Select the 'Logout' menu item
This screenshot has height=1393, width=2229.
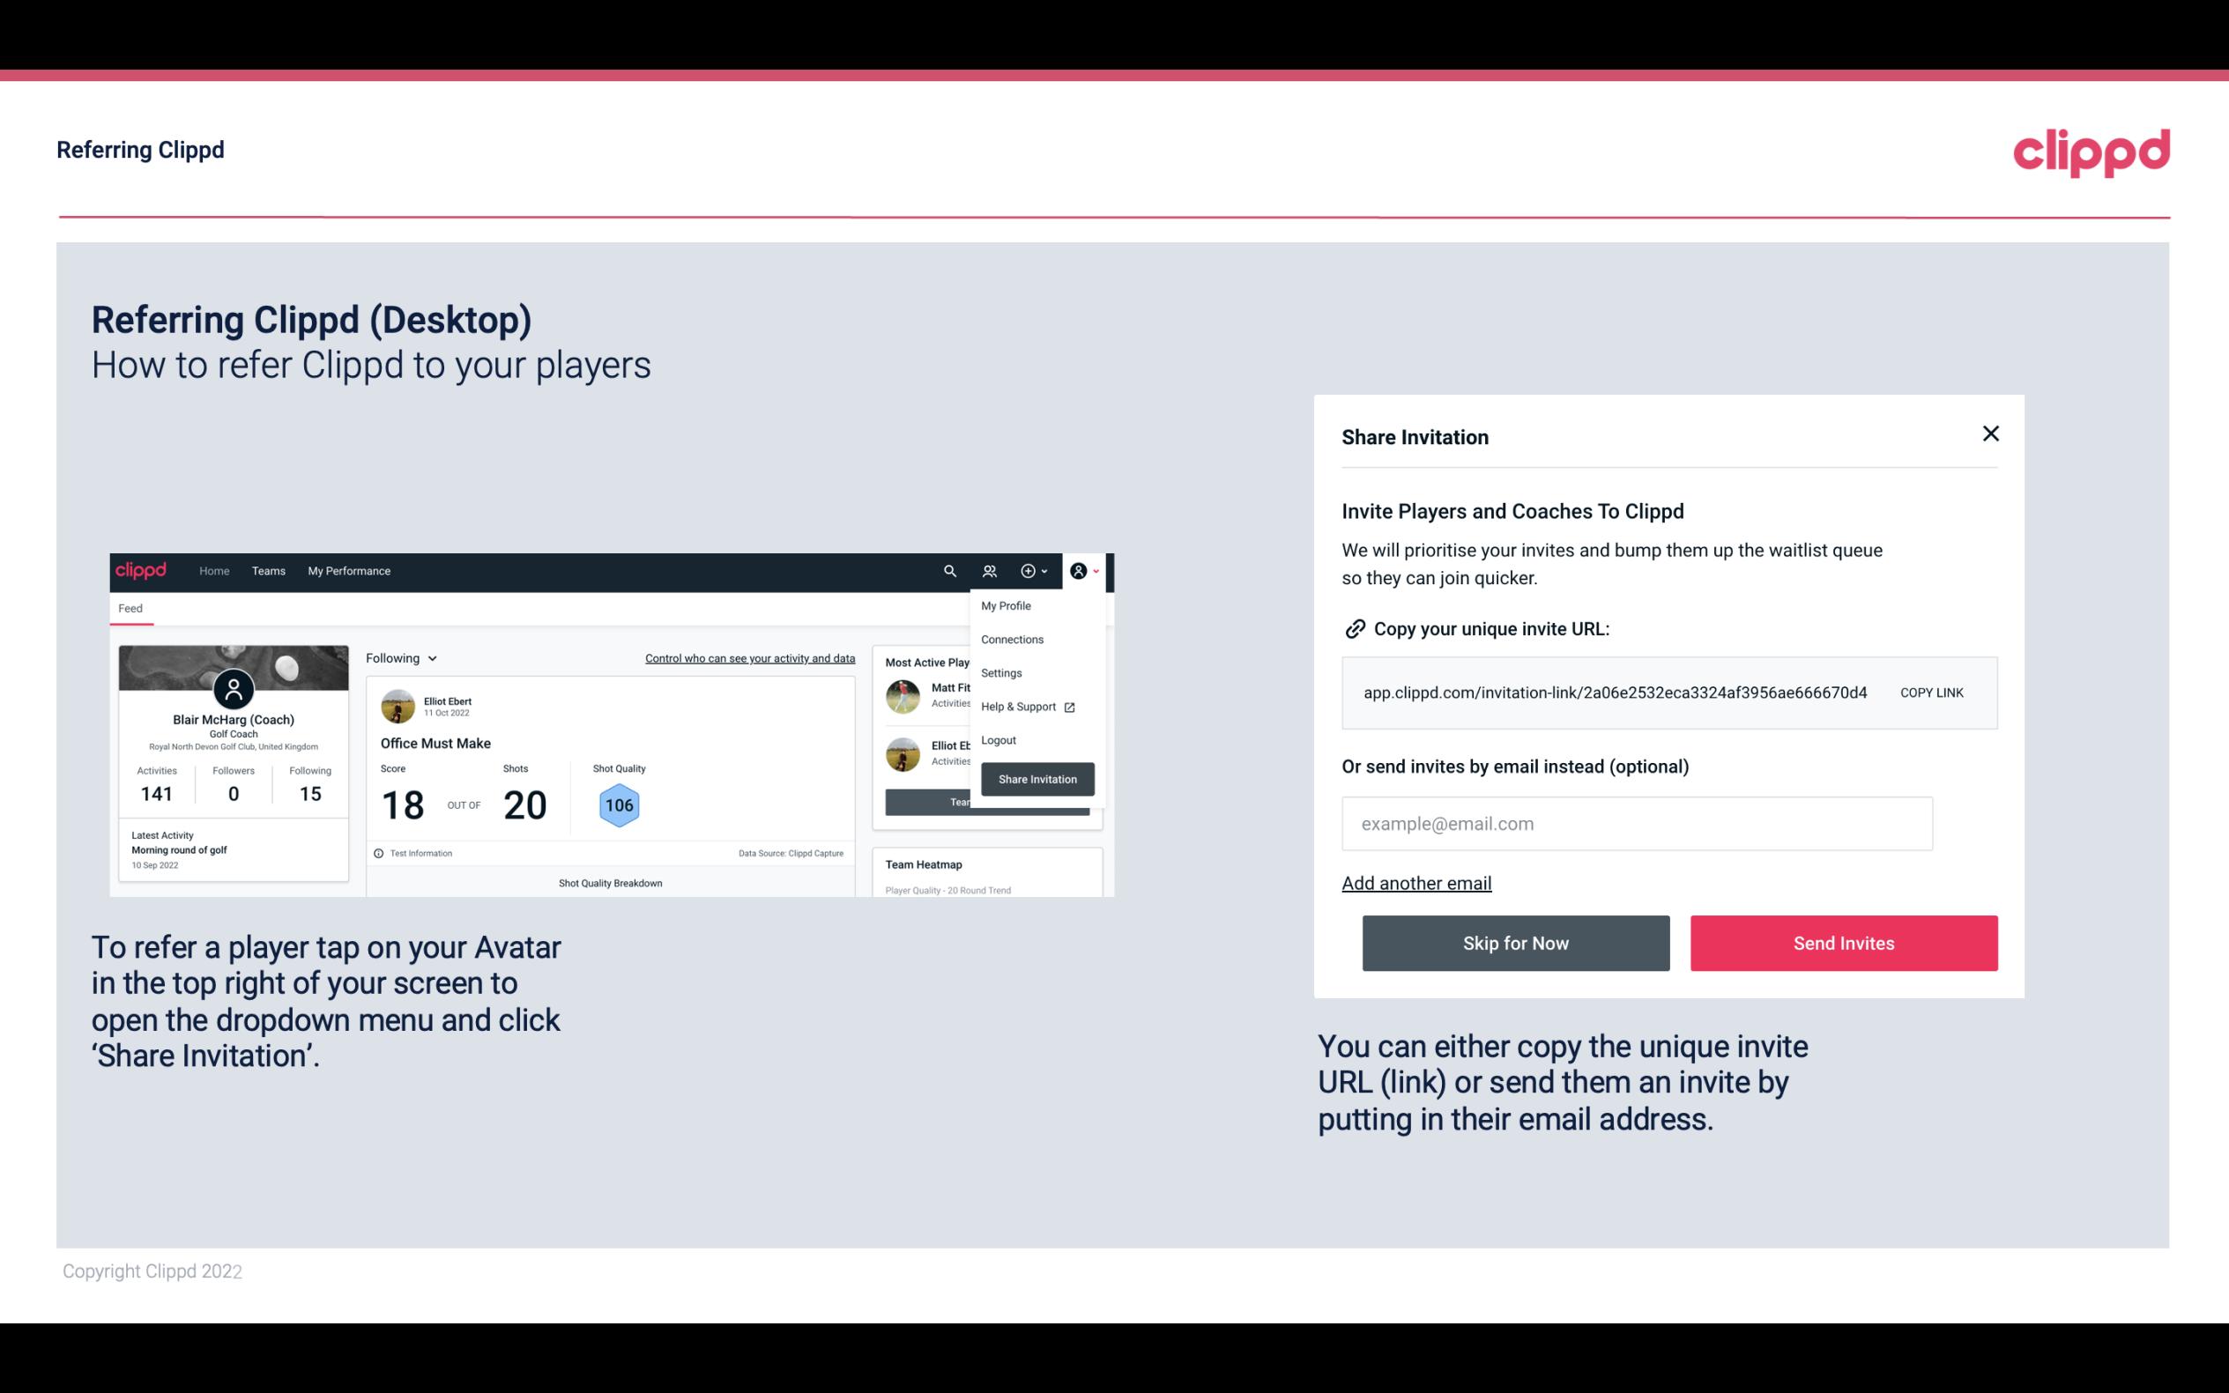998,740
